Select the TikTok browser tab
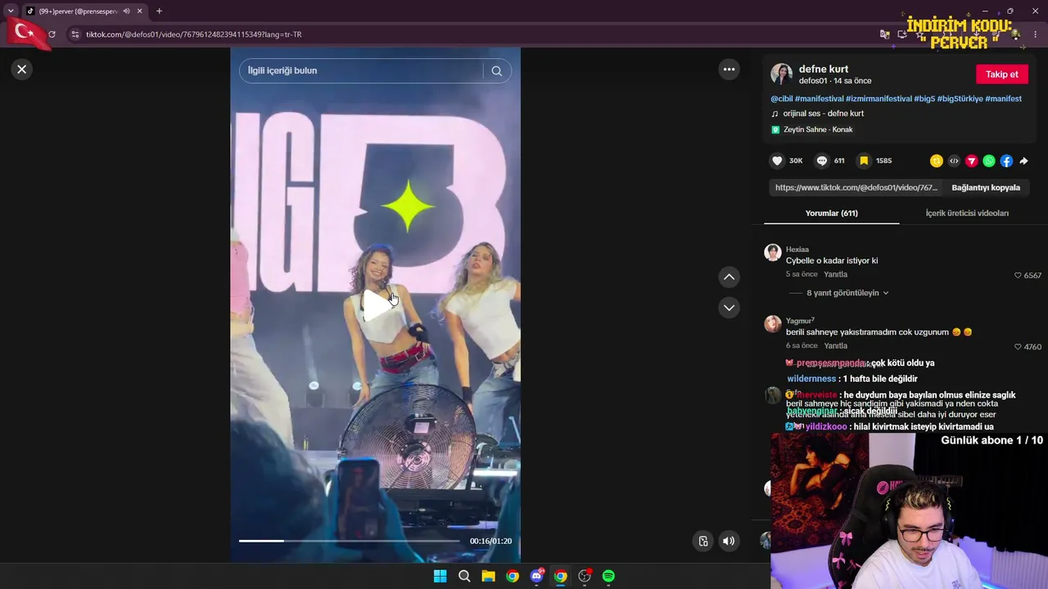 click(84, 11)
